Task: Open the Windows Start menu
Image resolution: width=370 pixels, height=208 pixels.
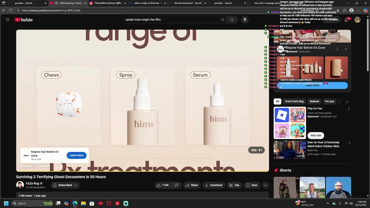Action: pos(6,203)
